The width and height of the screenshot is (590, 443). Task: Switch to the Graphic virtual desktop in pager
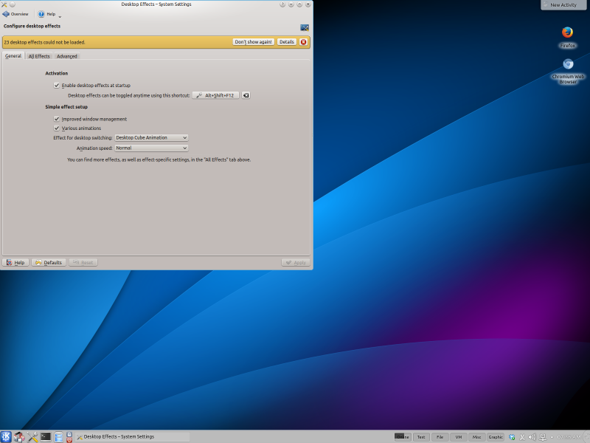496,437
